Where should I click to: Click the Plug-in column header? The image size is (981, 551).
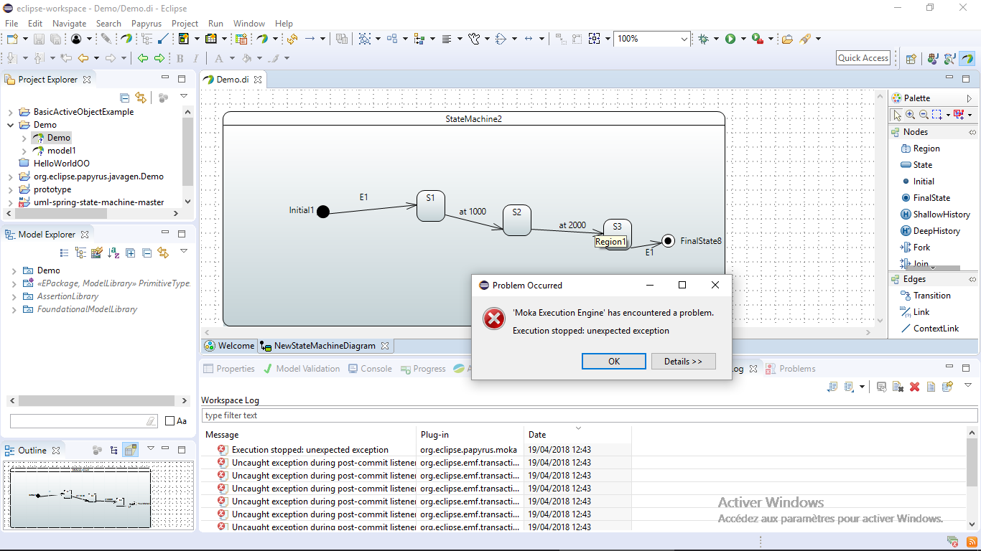click(470, 435)
